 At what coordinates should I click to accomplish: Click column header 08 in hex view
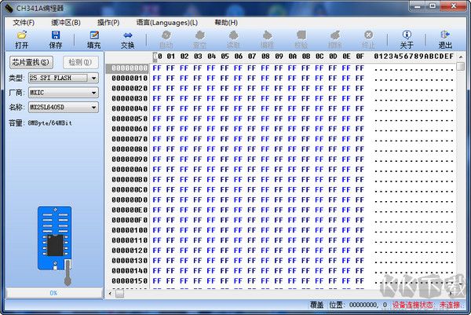pyautogui.click(x=265, y=57)
